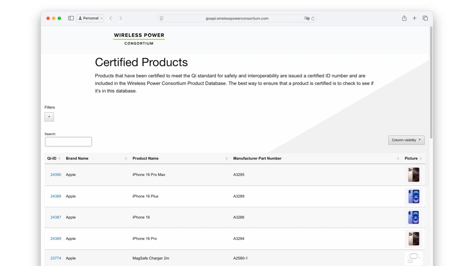Show tab overview icon

[425, 18]
